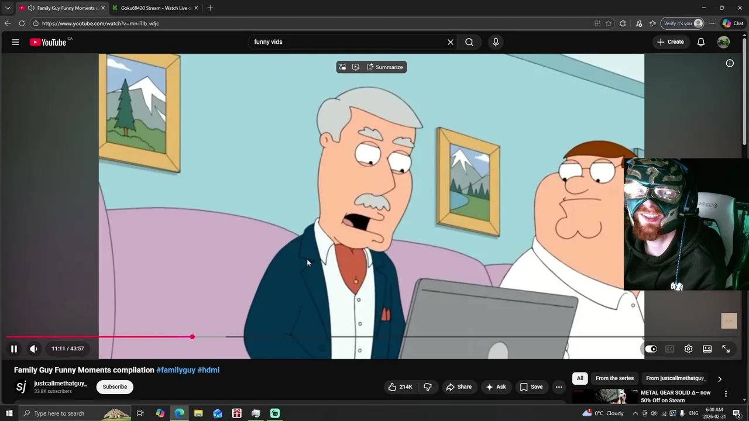
Task: Open a new browser tab
Action: click(210, 8)
